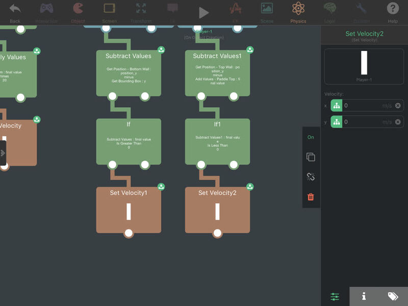Screen dimensions: 408x306
Task: Click the Player-1 object thumbnail
Action: pos(364,66)
